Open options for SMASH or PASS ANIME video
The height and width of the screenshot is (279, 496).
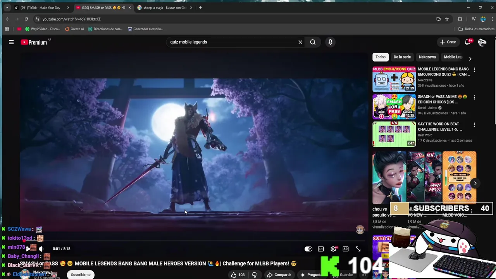point(474,97)
